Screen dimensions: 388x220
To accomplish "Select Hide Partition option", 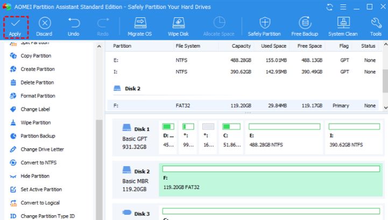I will point(30,176).
